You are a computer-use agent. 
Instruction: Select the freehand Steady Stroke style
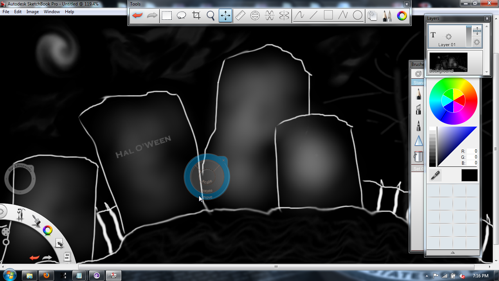tap(300, 16)
